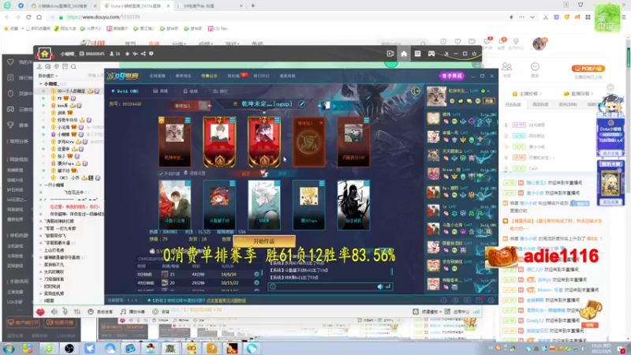Viewport: 631px width, 355px height.
Task: Click the browser reload button
Action: click(x=28, y=17)
